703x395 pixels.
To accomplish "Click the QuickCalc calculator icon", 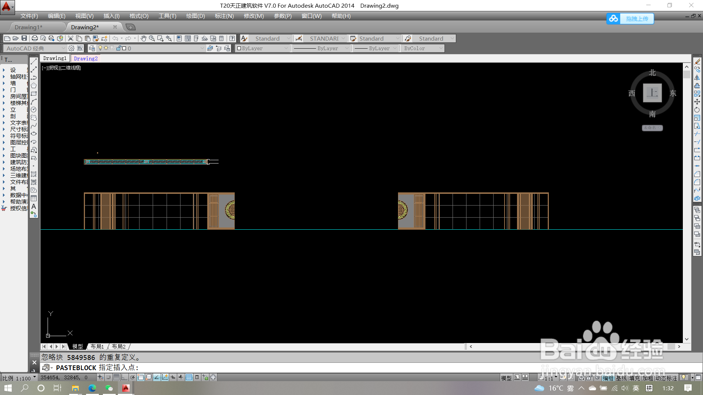I will 221,38.
